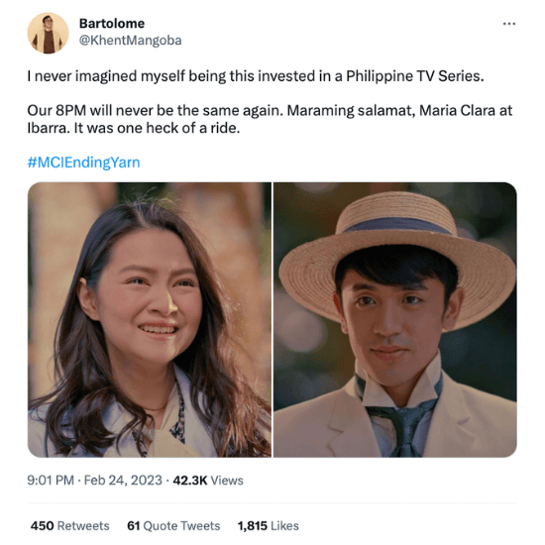Click the display name Bartolome

coord(112,24)
